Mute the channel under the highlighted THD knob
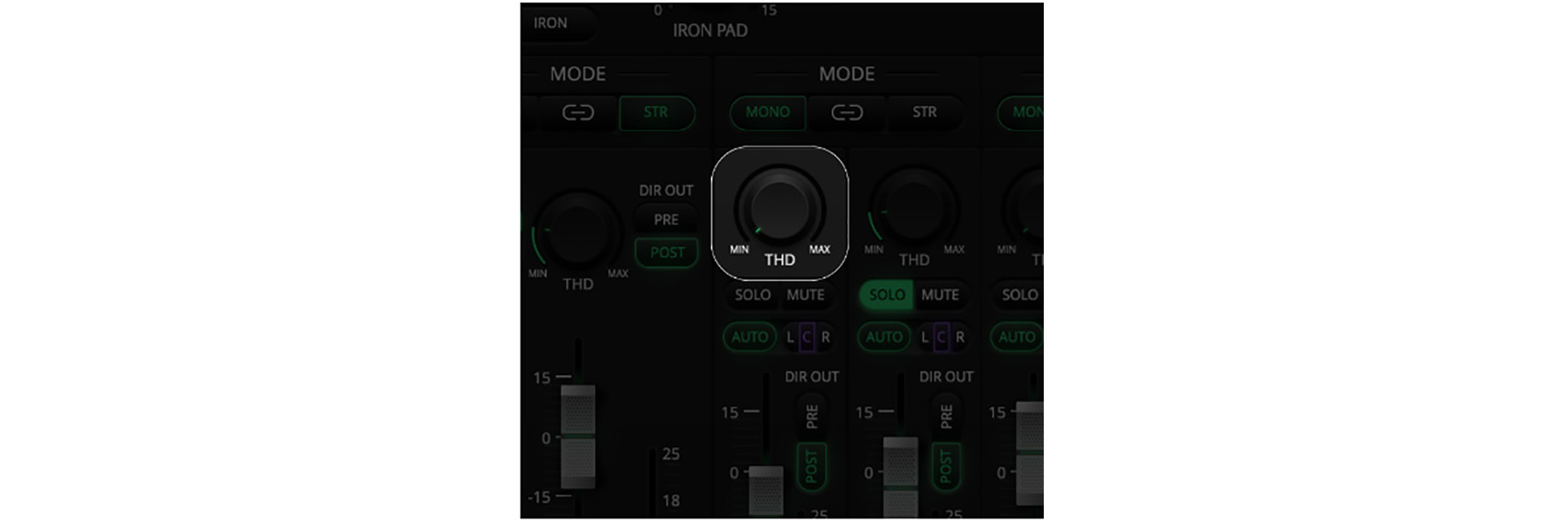Screen dimensions: 1562x520 coord(805,295)
